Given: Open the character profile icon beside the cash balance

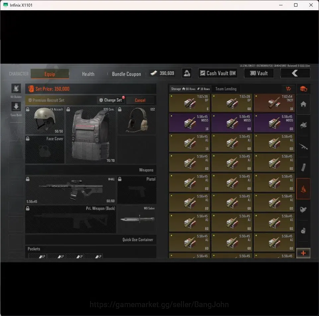Looking at the screenshot, I should [x=187, y=73].
